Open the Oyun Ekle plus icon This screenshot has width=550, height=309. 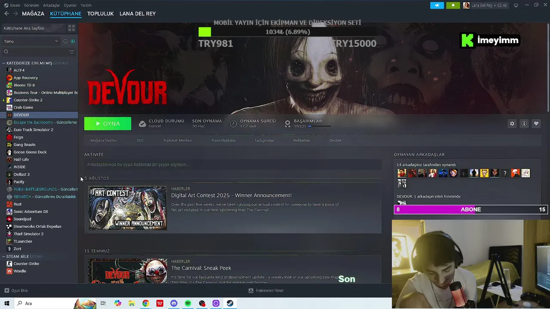pos(6,291)
